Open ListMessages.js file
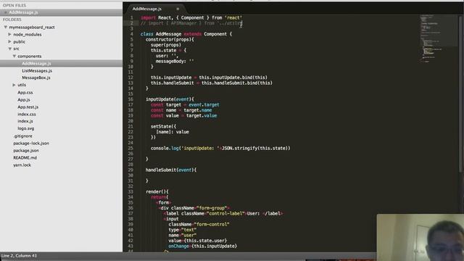464x261 pixels. (x=37, y=71)
